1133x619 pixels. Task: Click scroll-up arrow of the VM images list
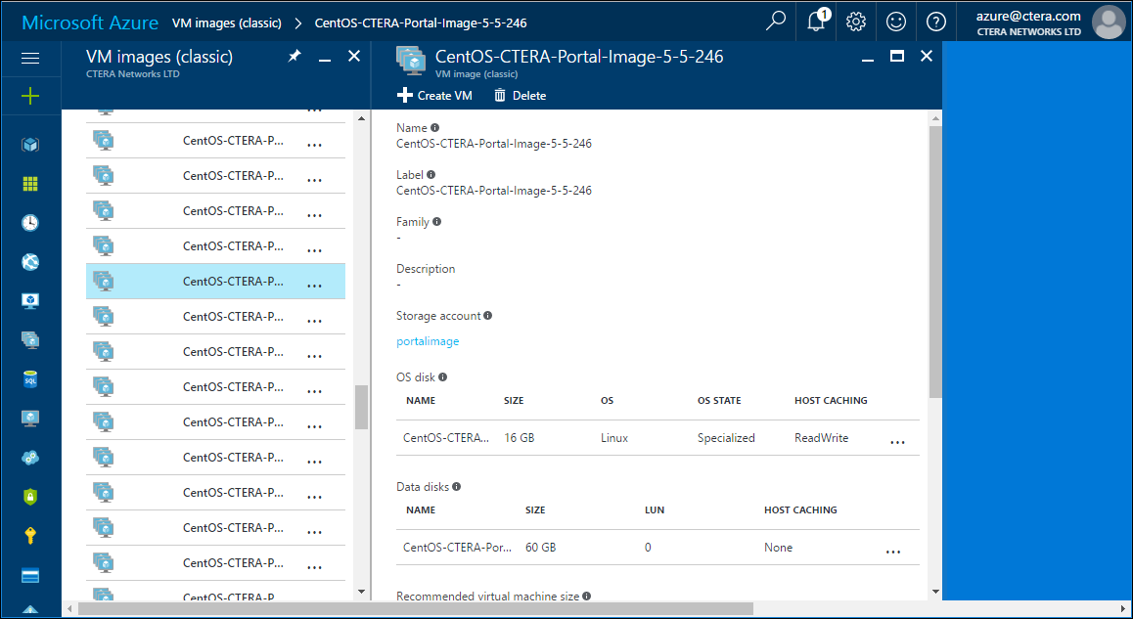tap(361, 117)
